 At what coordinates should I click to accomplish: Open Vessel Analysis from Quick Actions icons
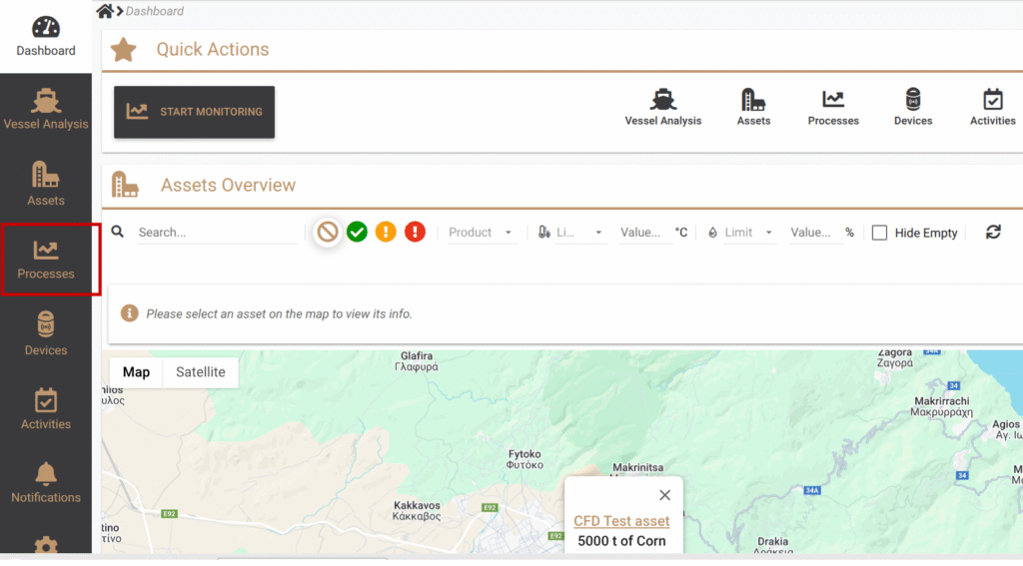tap(662, 107)
